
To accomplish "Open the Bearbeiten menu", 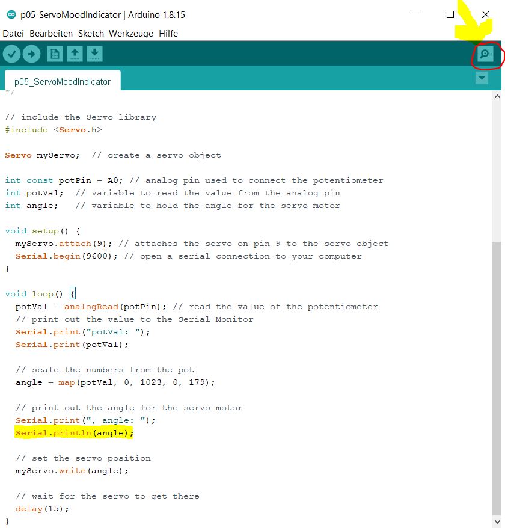I will [x=51, y=34].
